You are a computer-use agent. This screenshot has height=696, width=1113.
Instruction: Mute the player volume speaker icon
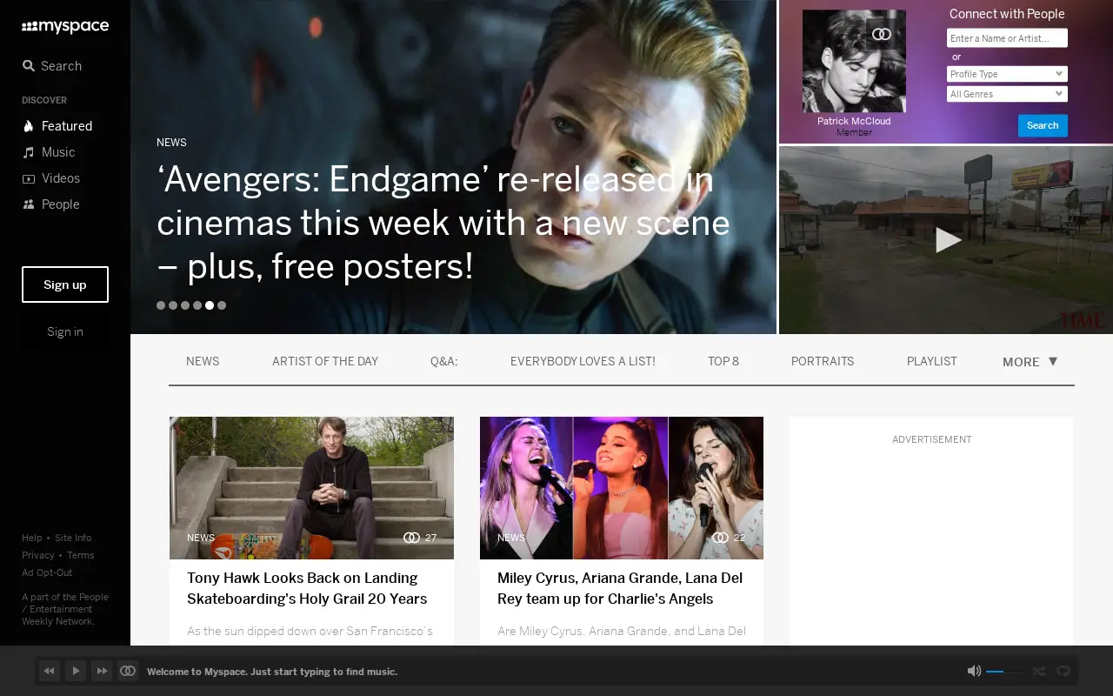coord(974,671)
